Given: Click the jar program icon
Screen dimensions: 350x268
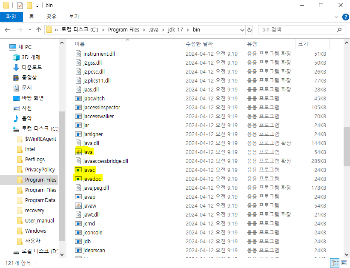Looking at the screenshot, I should tap(78, 125).
